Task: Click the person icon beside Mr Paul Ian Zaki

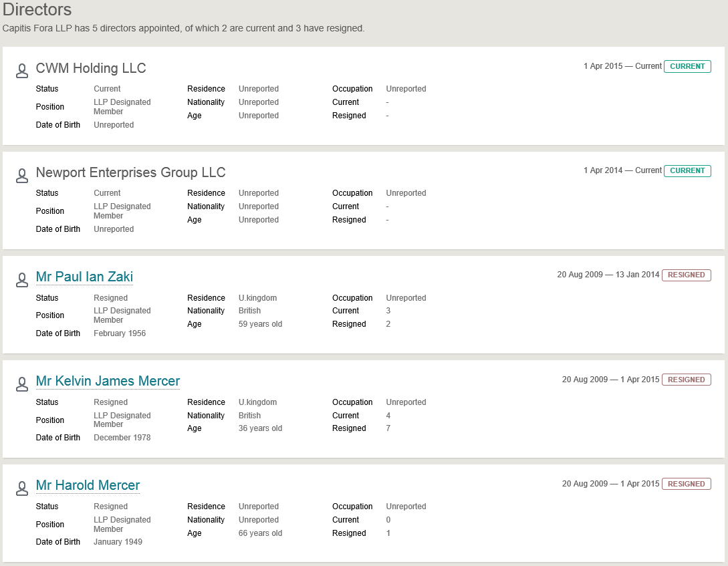Action: click(x=22, y=280)
